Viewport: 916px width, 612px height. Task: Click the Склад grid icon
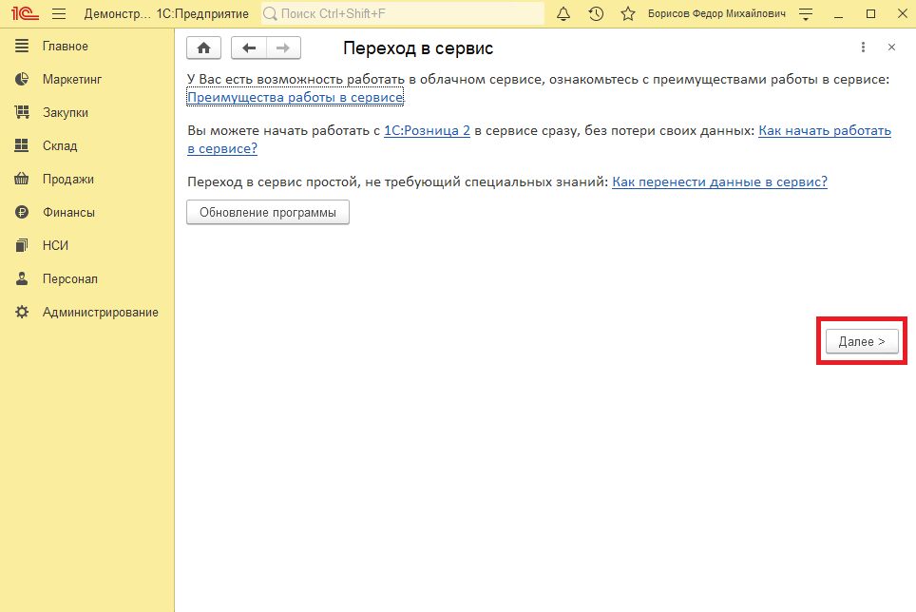point(22,145)
